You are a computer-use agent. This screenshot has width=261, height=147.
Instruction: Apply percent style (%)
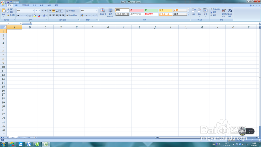[86, 15]
